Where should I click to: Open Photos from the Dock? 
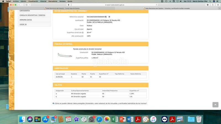click(x=107, y=119)
